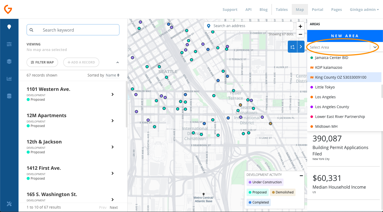Viewport: 383px width, 212px height.
Task: Choose Los Angeles County area
Action: click(344, 107)
